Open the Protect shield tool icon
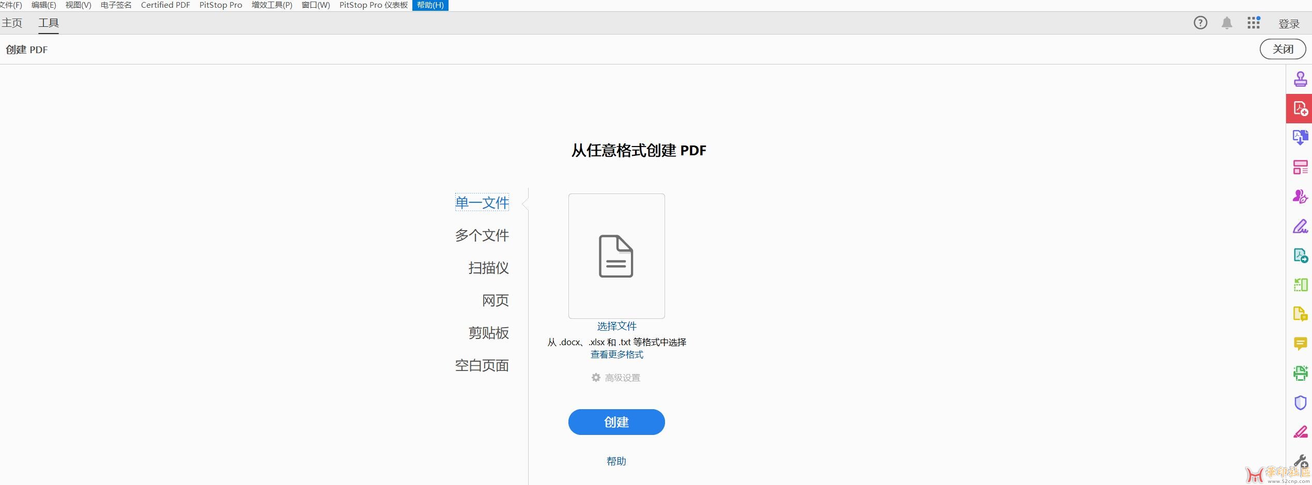This screenshot has width=1312, height=485. 1301,402
